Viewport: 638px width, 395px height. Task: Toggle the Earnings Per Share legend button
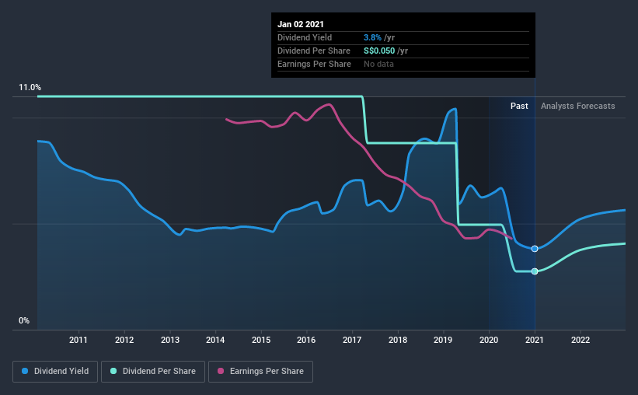[x=260, y=372]
